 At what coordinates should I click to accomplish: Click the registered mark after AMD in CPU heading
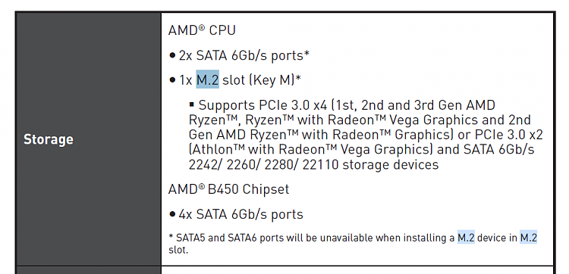202,26
